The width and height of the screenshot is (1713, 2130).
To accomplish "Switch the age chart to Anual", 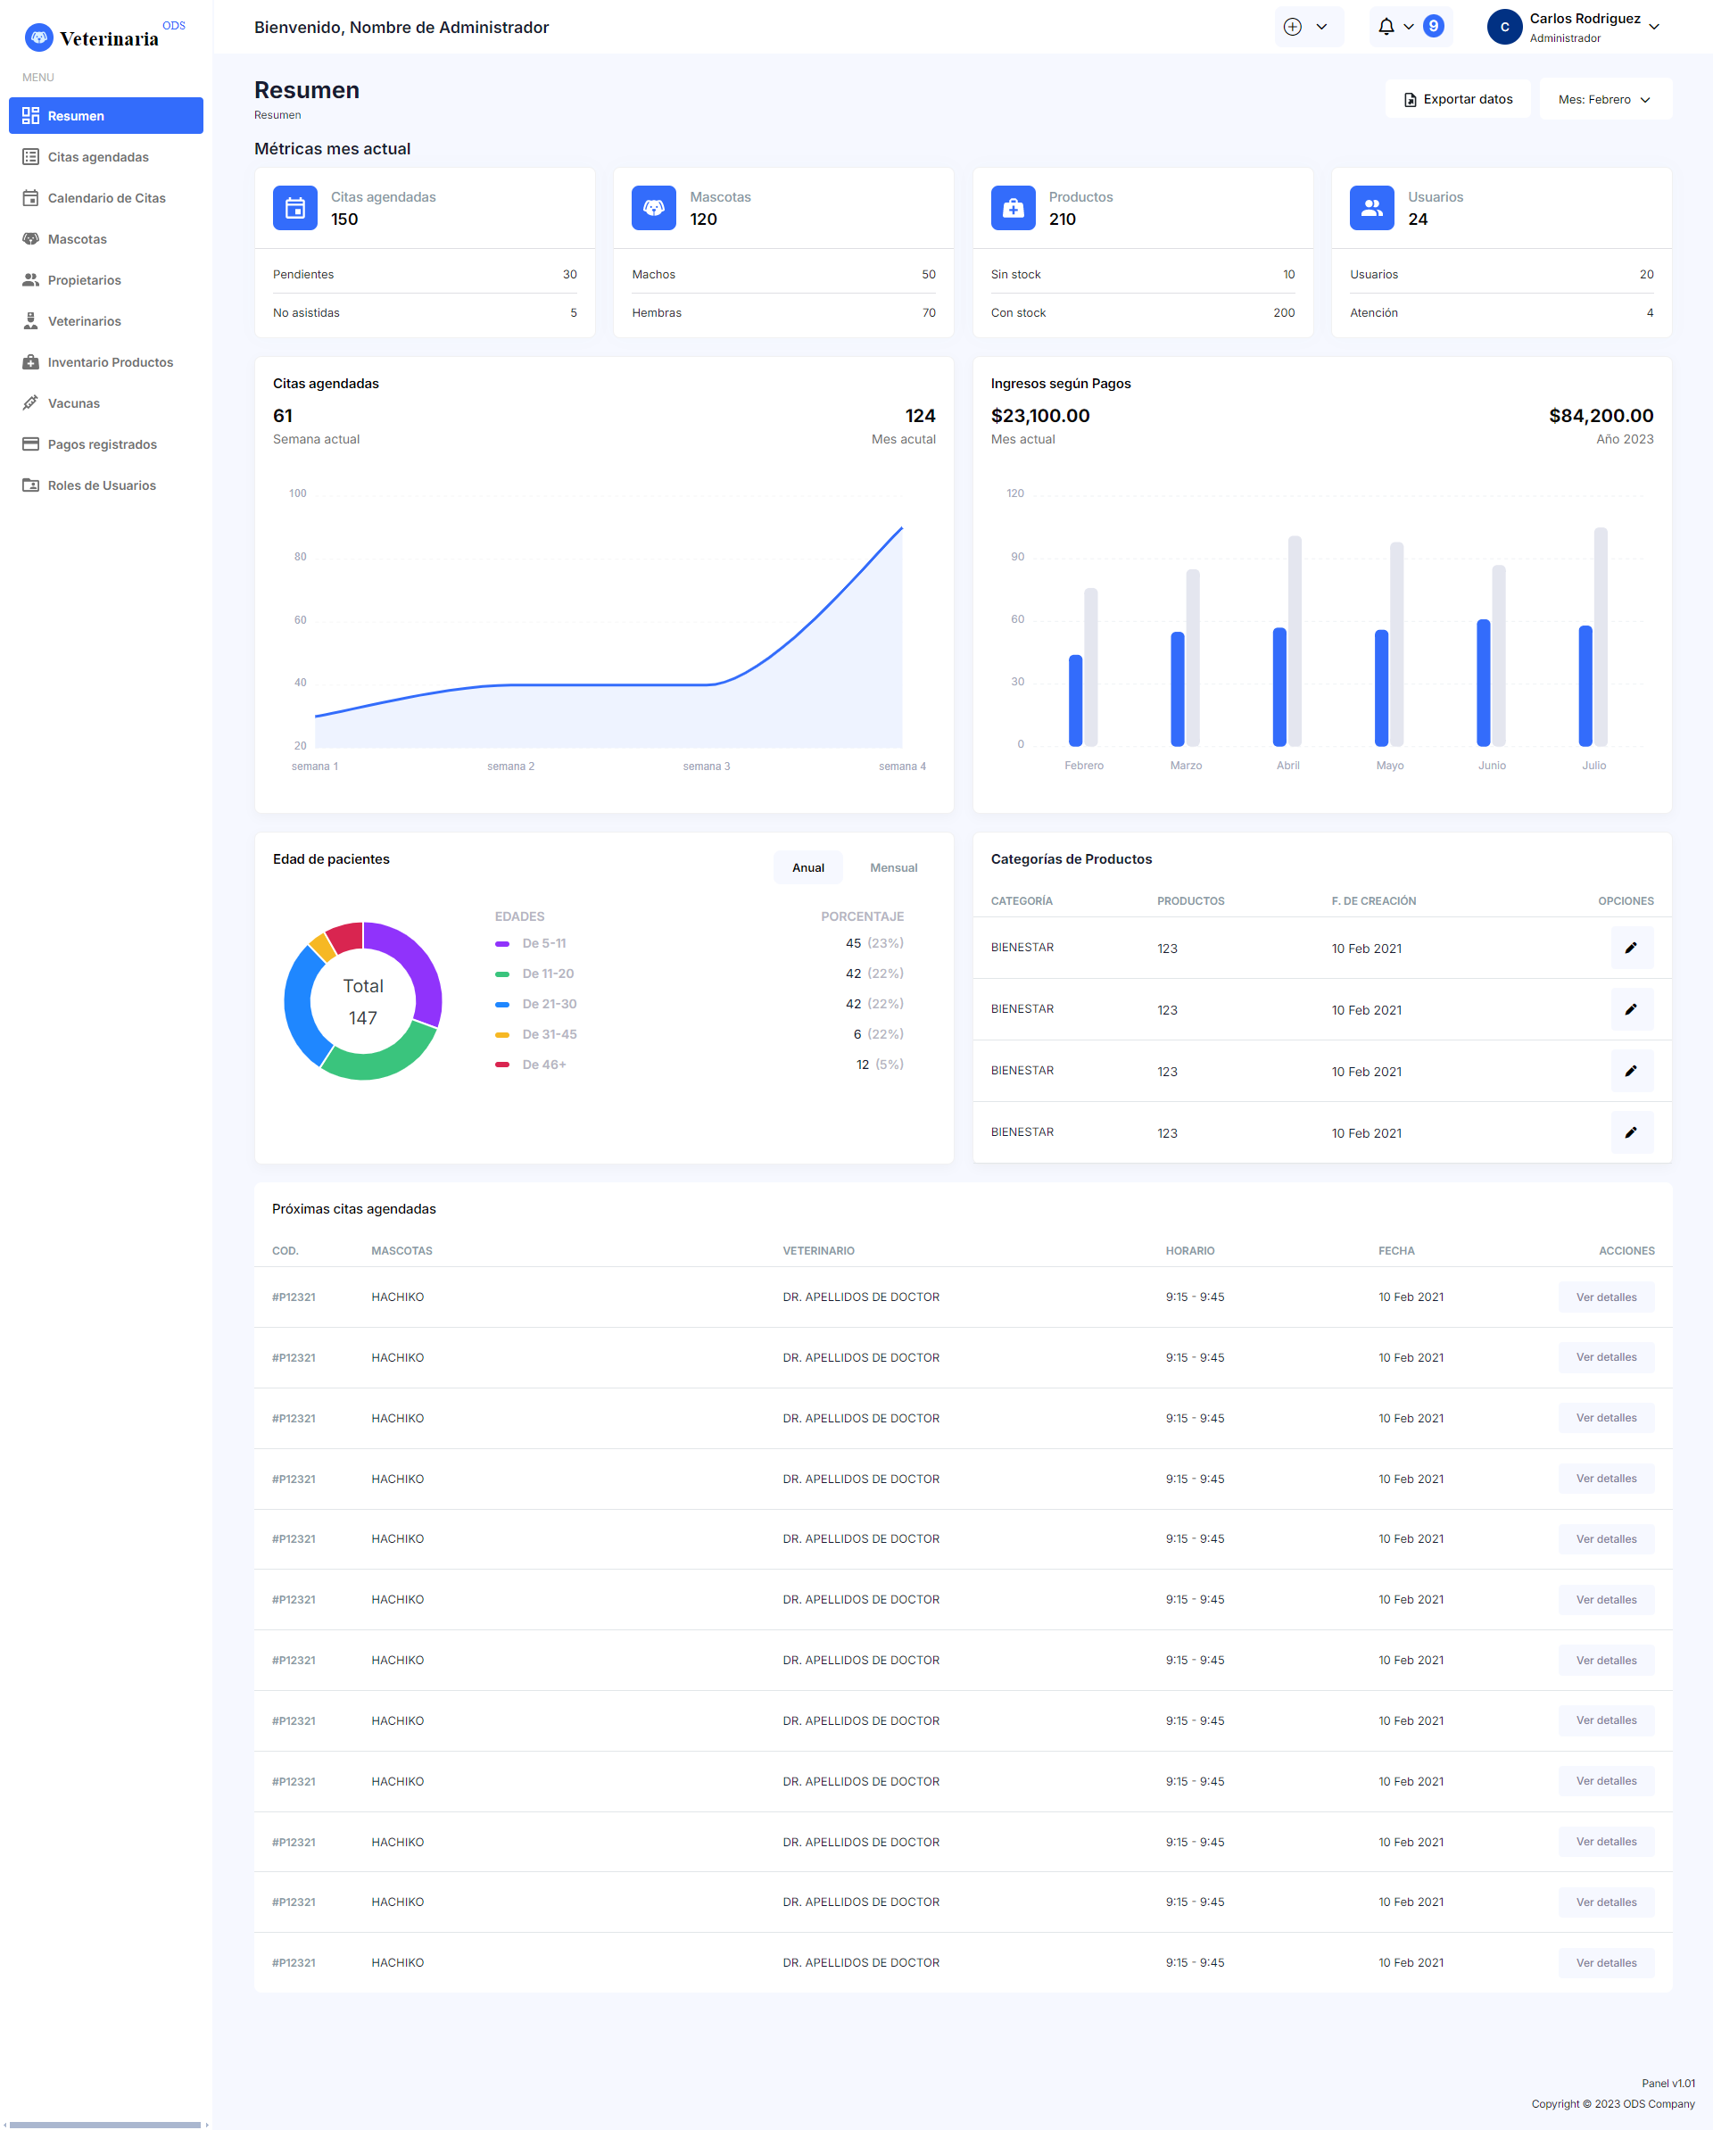I will point(807,867).
